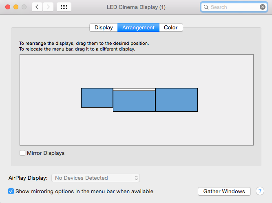The height and width of the screenshot is (203, 272).
Task: Open the AirPlay Display dropdown
Action: pos(95,178)
